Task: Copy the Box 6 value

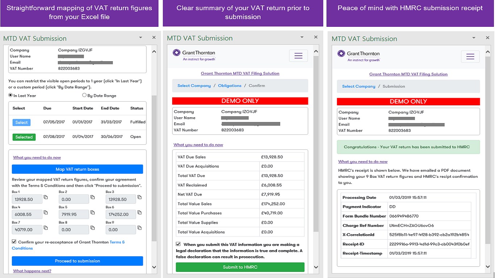Action: 140,212
